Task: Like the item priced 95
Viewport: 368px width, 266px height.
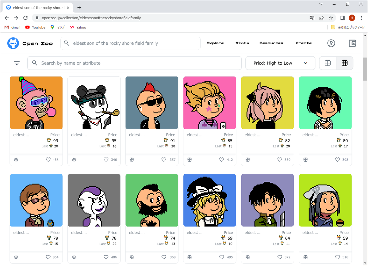Action: pyautogui.click(x=106, y=160)
